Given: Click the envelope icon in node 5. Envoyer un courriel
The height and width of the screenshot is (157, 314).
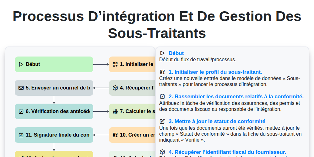Looking at the screenshot, I should pos(21,88).
